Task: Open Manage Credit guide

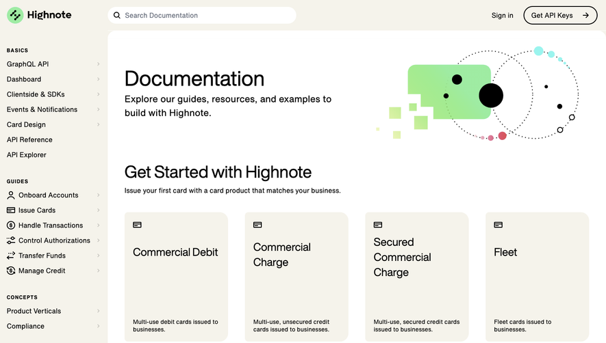Action: coord(42,271)
